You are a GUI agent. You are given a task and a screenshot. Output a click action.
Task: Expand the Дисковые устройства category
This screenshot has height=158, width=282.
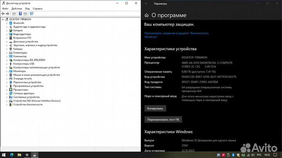[x=7, y=41]
